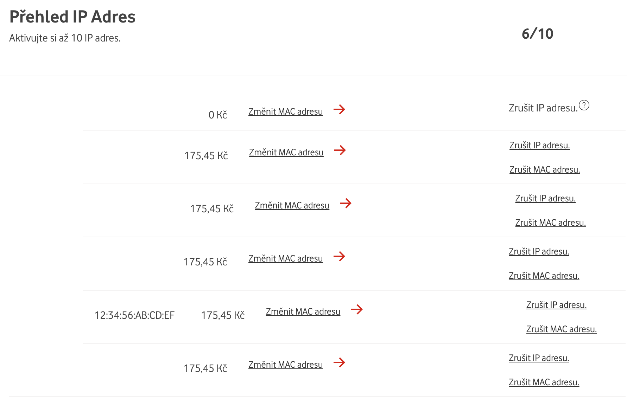Change MAC address for 12:34:56:AB:CD:EF

[x=303, y=311]
